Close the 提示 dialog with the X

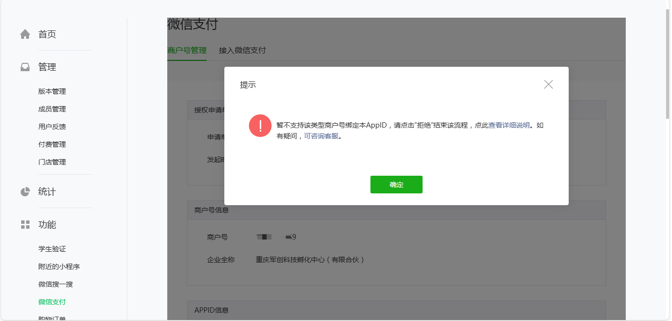click(549, 84)
